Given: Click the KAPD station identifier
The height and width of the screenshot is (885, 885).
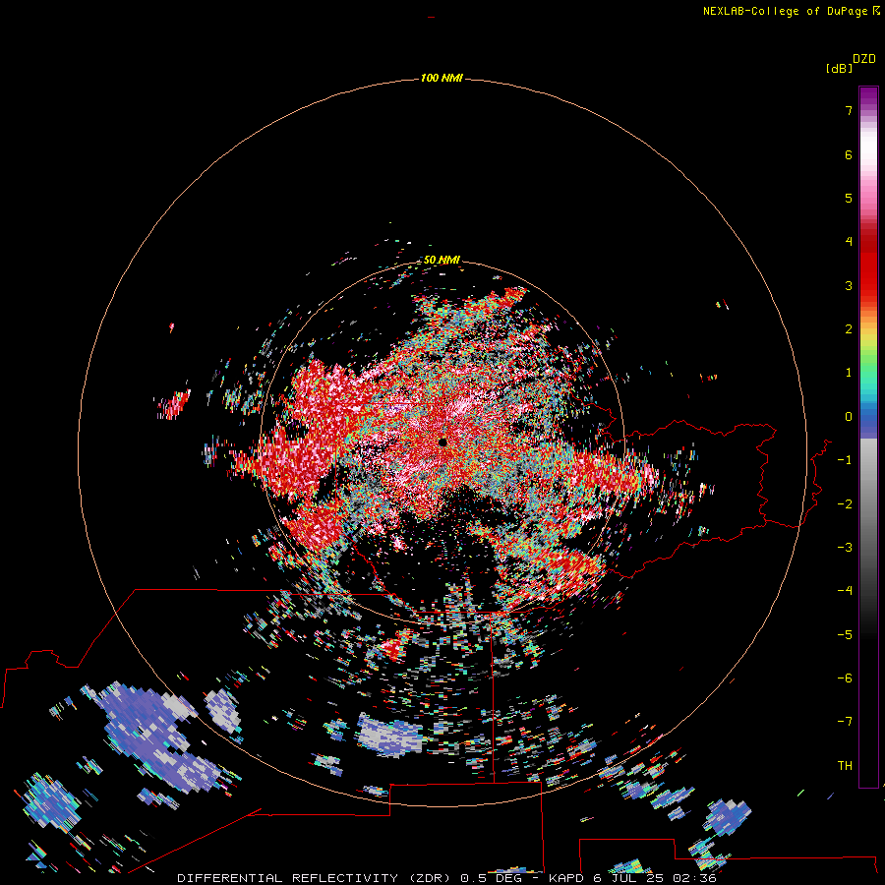Looking at the screenshot, I should coord(566,878).
